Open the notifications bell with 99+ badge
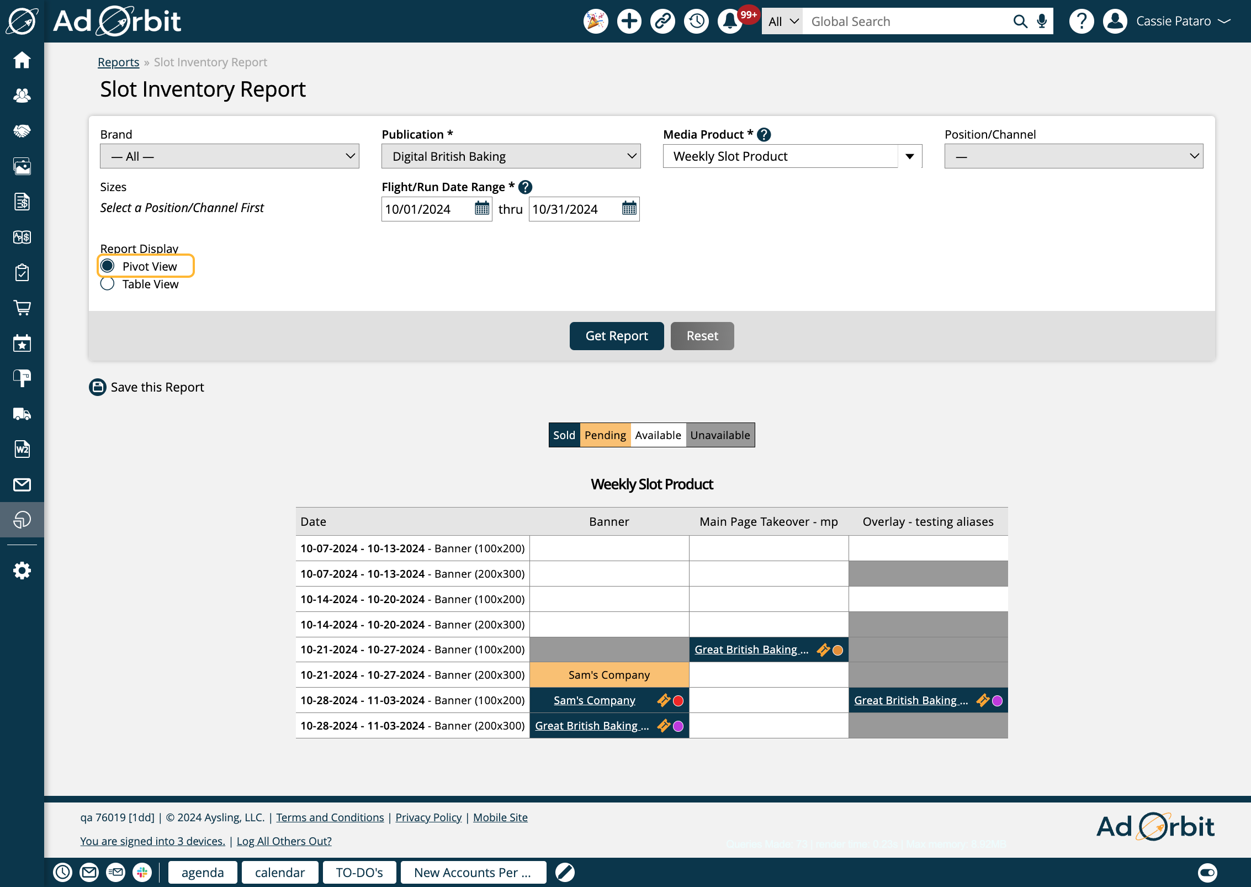 [x=730, y=22]
